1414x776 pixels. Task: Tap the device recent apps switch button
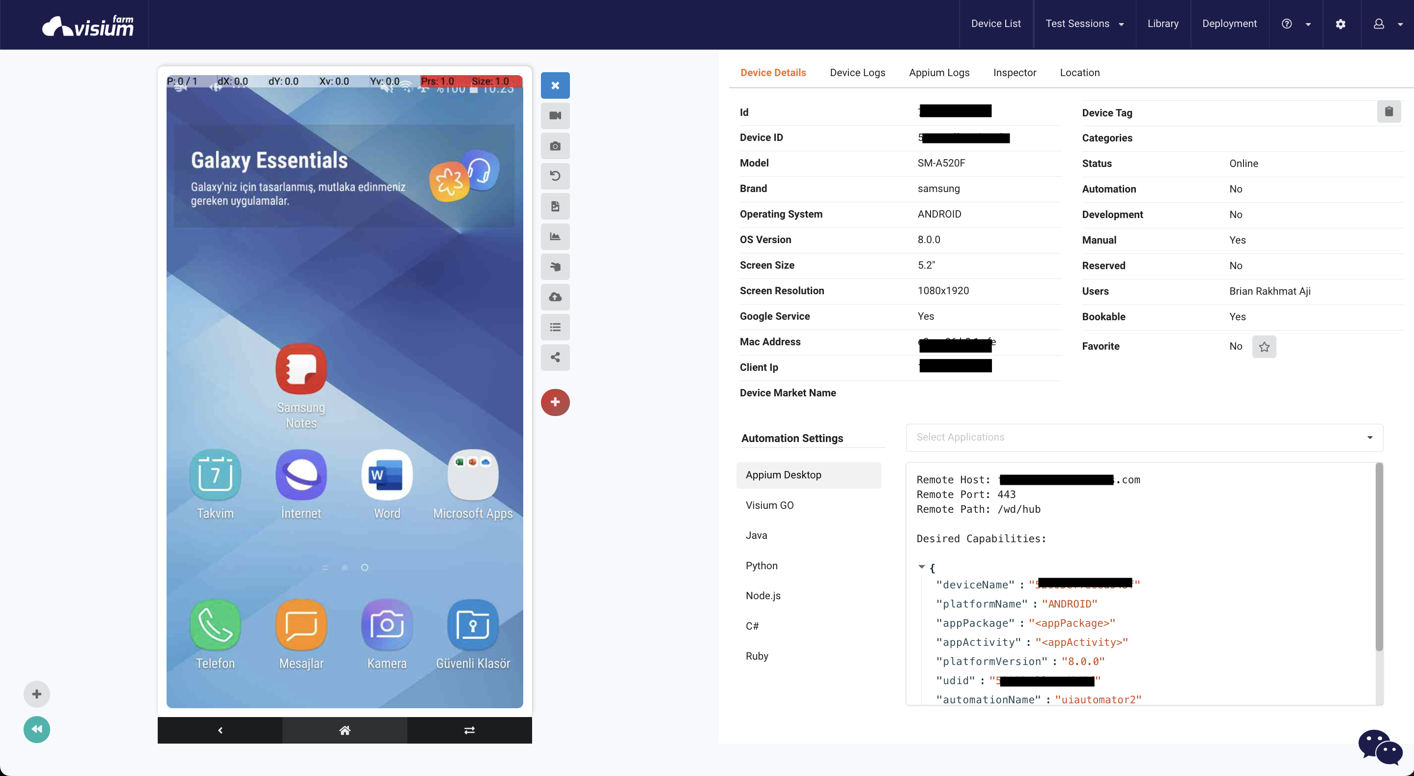[x=469, y=730]
